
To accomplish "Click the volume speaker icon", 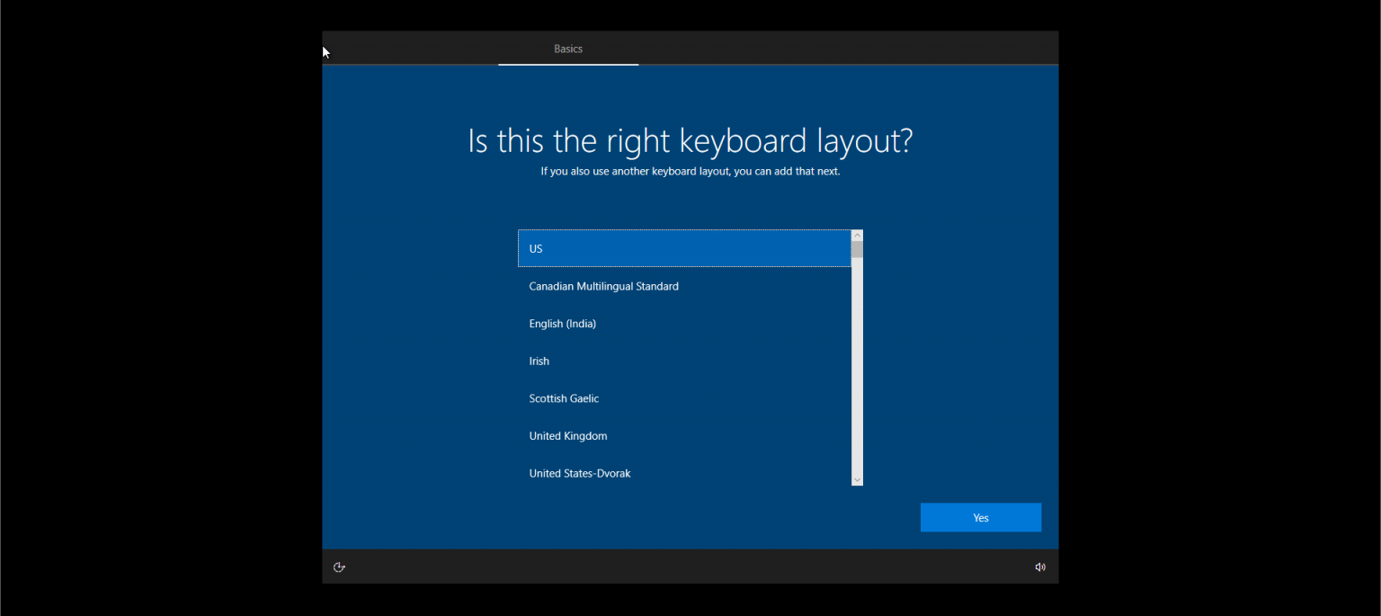I will [x=1040, y=567].
